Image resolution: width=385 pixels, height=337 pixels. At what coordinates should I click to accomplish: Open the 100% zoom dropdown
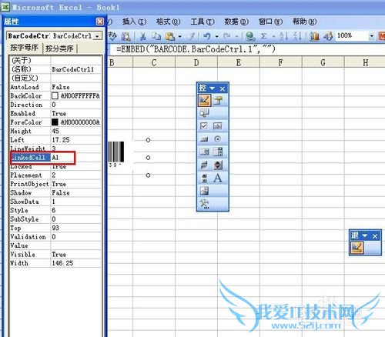coord(372,36)
